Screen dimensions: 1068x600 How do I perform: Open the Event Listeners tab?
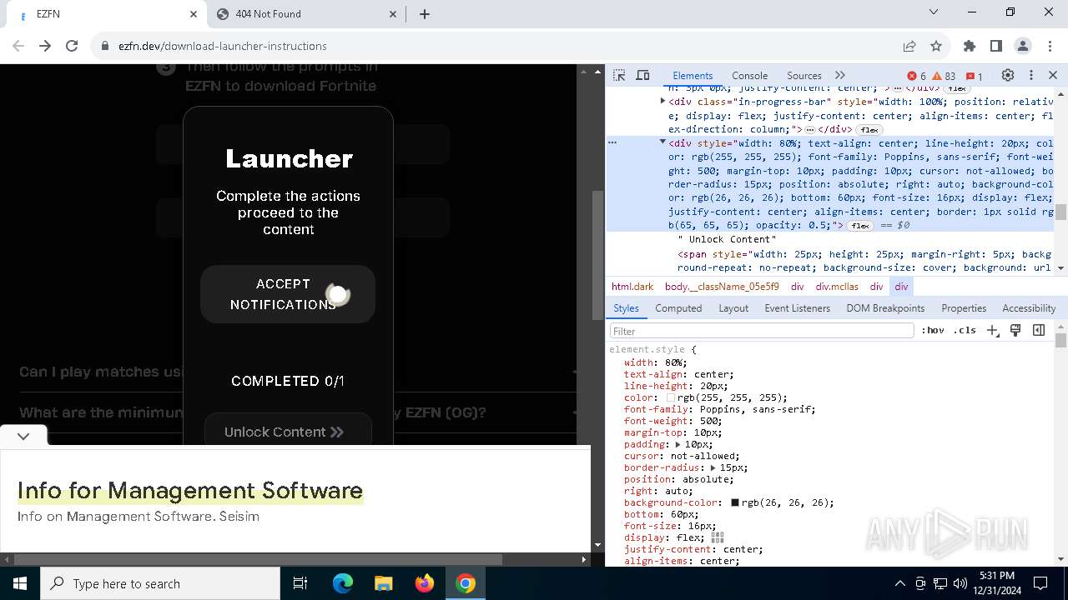(798, 308)
